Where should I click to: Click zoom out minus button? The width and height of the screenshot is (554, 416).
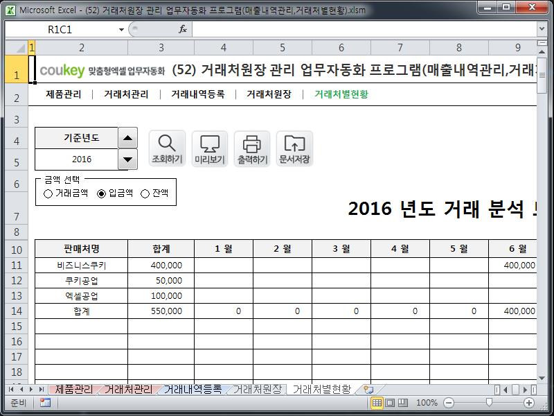(x=448, y=403)
